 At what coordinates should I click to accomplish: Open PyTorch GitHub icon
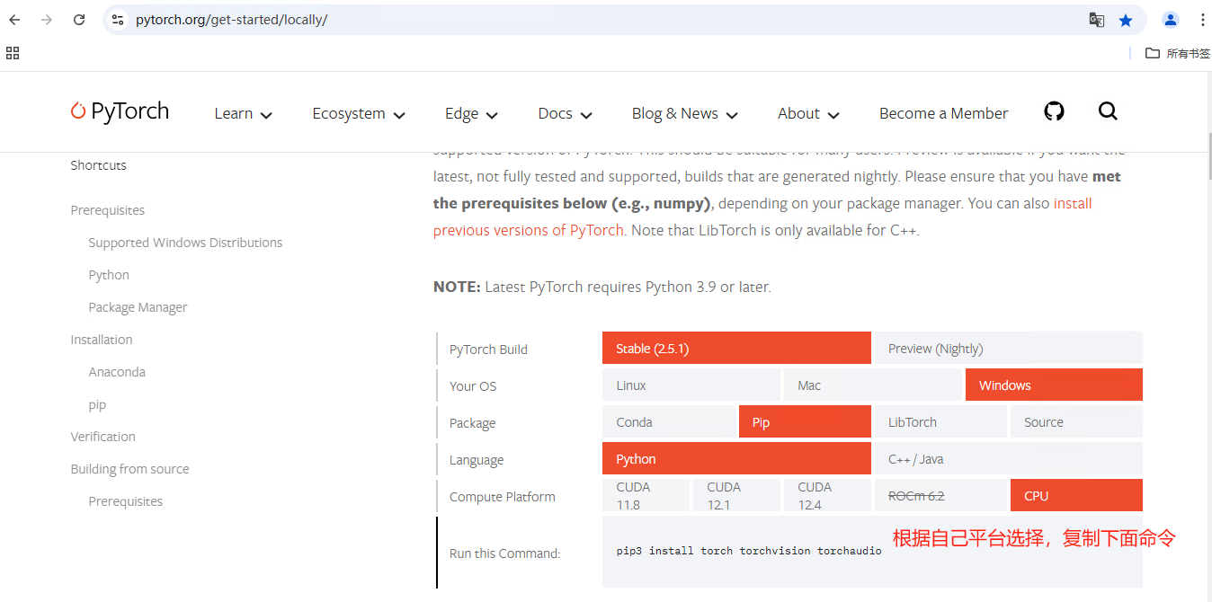(x=1054, y=111)
